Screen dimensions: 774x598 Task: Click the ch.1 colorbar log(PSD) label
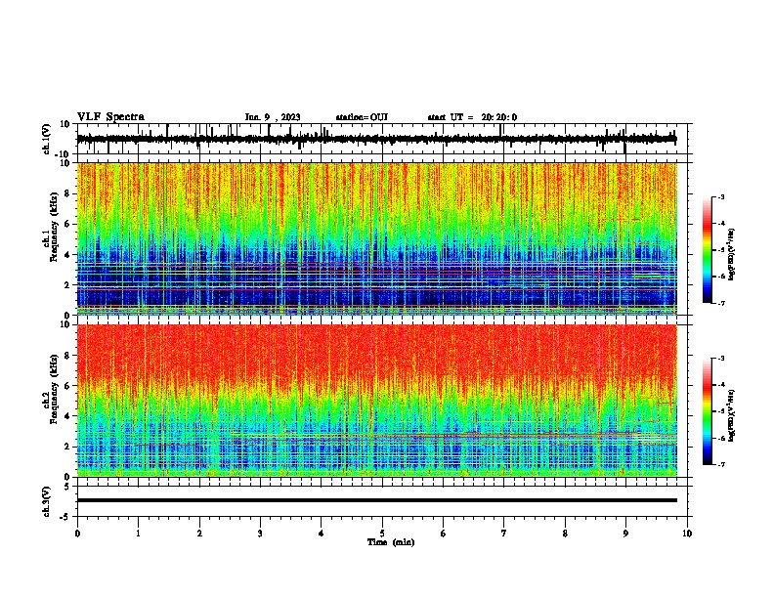tap(732, 254)
